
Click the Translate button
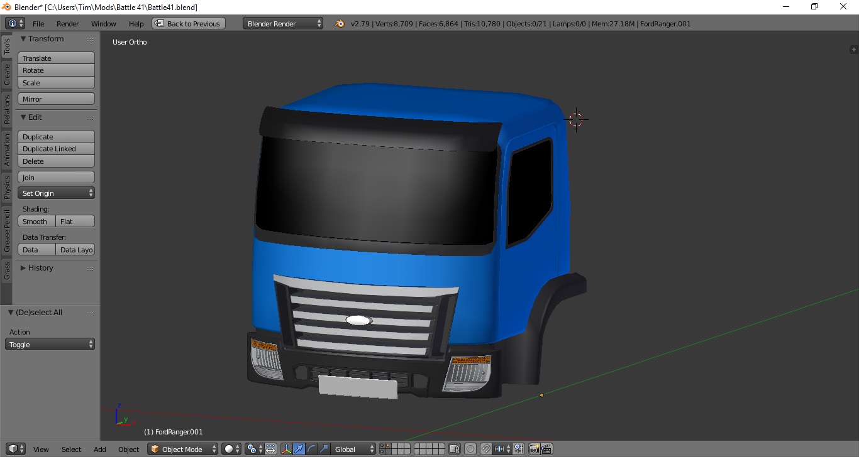pyautogui.click(x=56, y=58)
